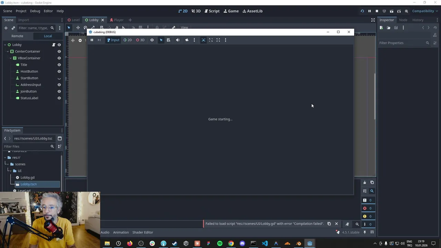This screenshot has height=248, width=441.
Task: Instantiate a child scene with link icon
Action: (13, 28)
